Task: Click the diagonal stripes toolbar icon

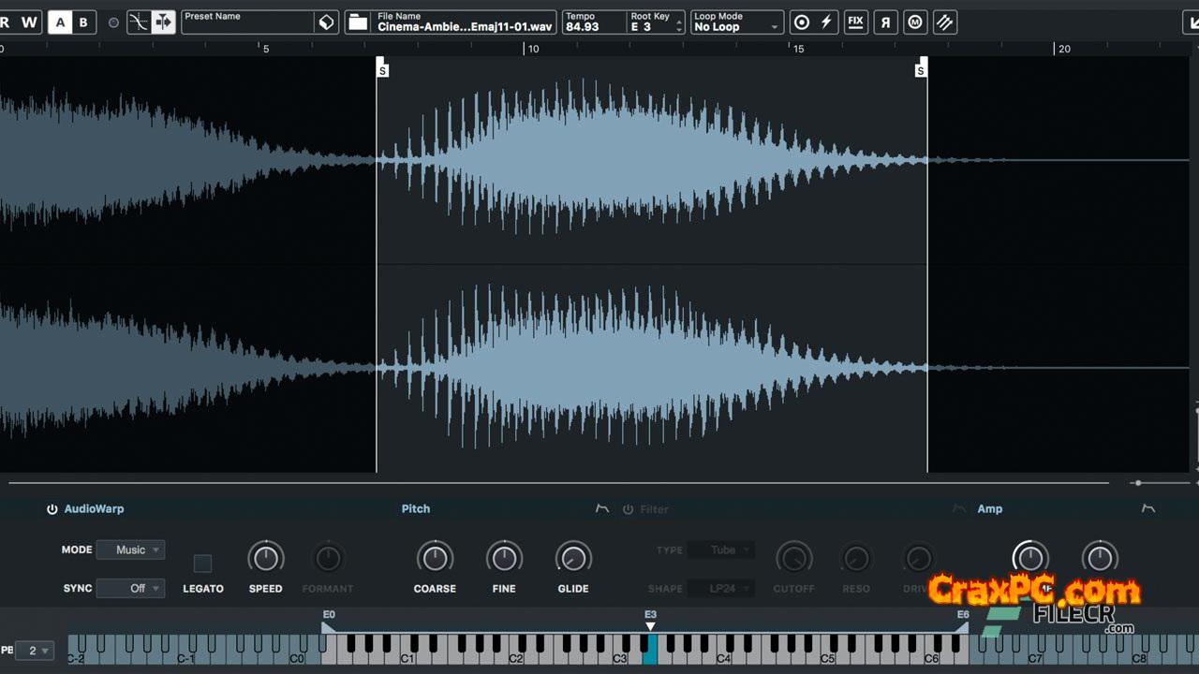Action: point(945,22)
